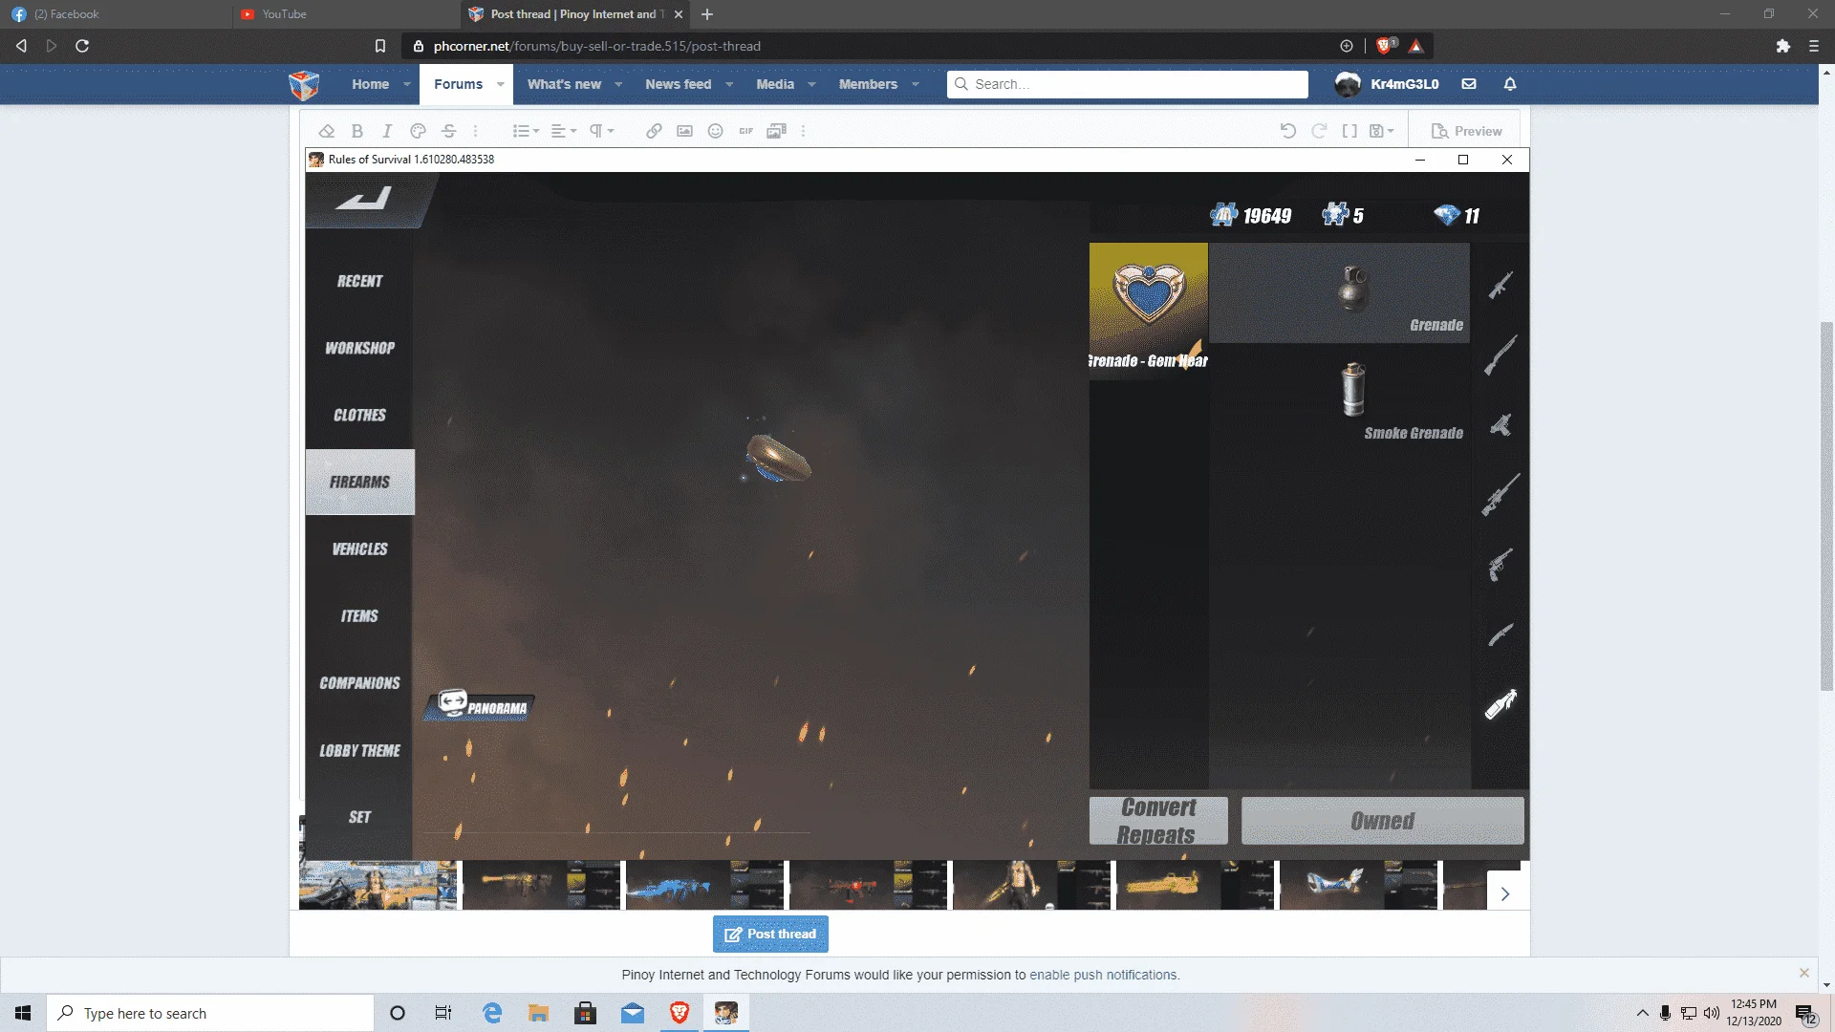Open News feed menu item

[678, 84]
